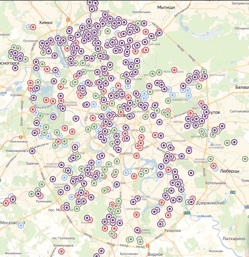Click the green marker right of Выхино-Жулебино
The image size is (249, 257).
[x=211, y=159]
